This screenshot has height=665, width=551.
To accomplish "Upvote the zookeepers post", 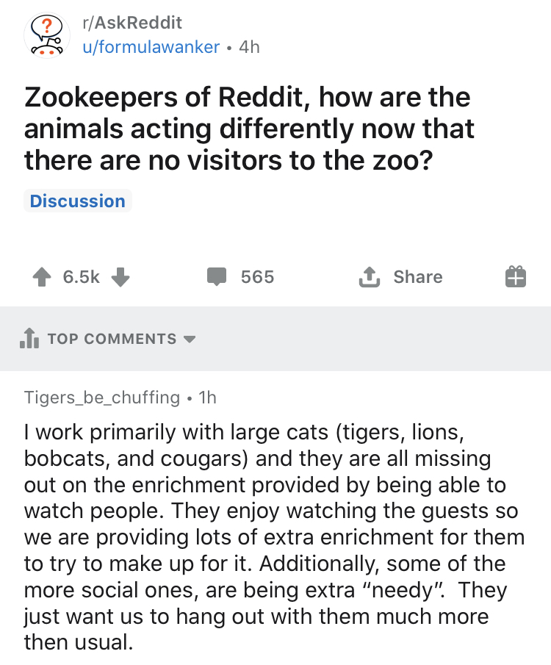I will click(x=42, y=277).
